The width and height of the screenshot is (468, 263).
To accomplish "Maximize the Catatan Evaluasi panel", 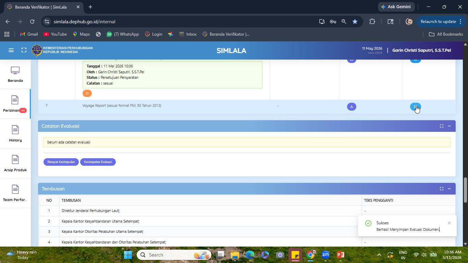I will (442, 126).
